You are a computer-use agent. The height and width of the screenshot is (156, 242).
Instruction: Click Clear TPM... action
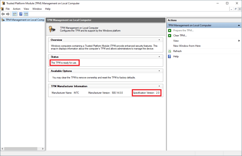180,36
